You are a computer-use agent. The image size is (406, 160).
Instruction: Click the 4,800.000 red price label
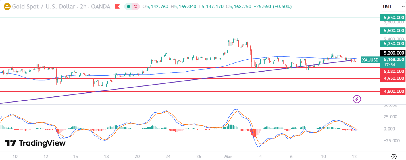pyautogui.click(x=393, y=91)
